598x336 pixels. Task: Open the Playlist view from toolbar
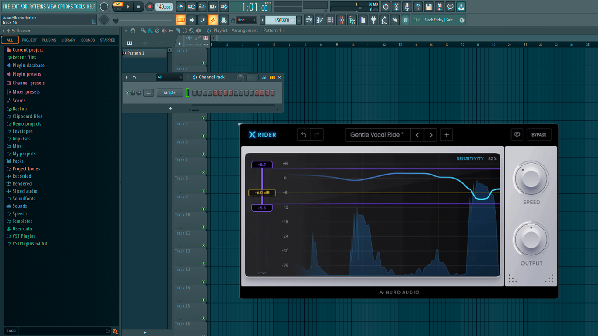click(309, 20)
